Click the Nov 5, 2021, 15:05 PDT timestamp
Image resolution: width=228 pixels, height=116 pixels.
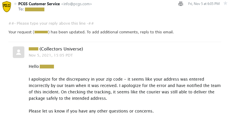[47, 55]
